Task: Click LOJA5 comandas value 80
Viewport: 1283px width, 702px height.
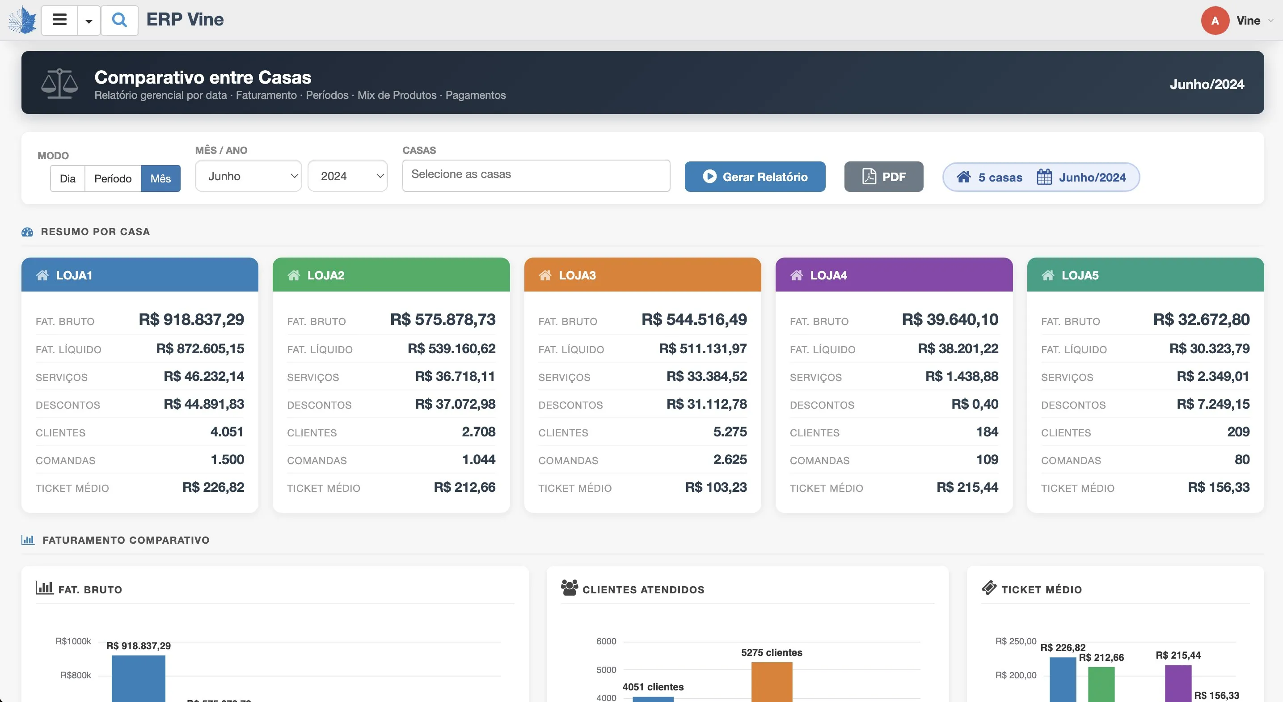Action: 1242,459
